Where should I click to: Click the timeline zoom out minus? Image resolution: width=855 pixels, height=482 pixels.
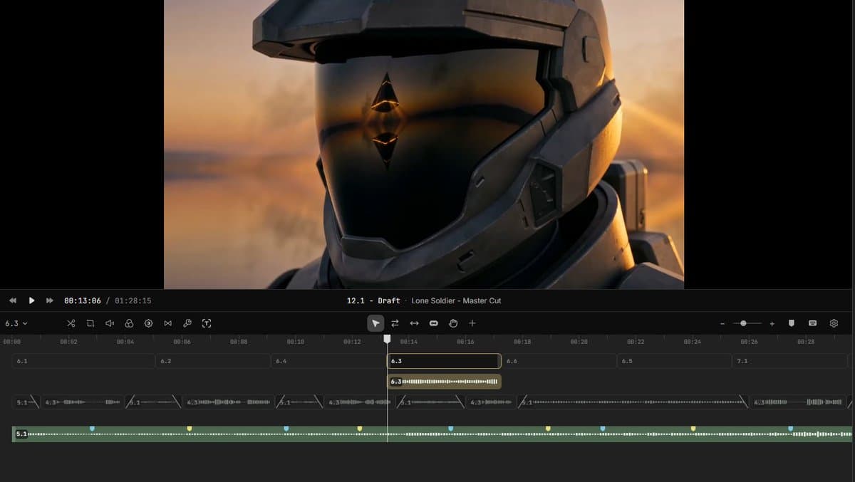[722, 324]
